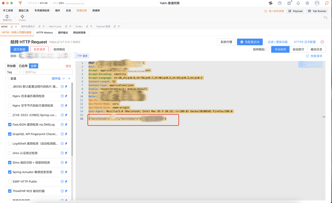Image resolution: width=332 pixels, height=203 pixels.
Task: Show help for FastJSON plugin
Action: coord(62,125)
